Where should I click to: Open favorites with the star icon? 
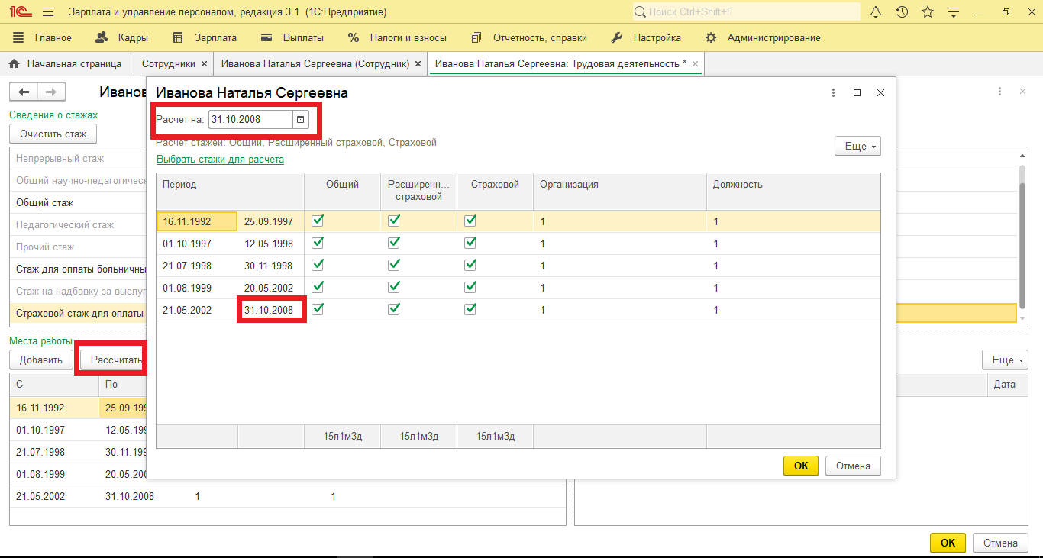click(928, 12)
